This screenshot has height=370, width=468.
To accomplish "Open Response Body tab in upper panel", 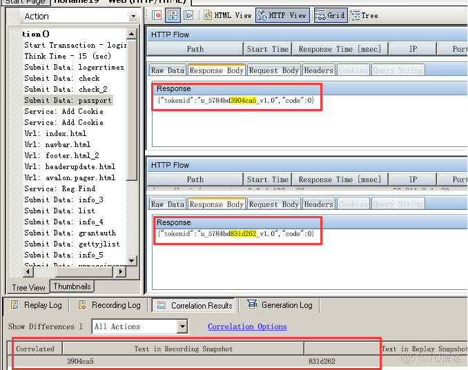I will click(217, 70).
